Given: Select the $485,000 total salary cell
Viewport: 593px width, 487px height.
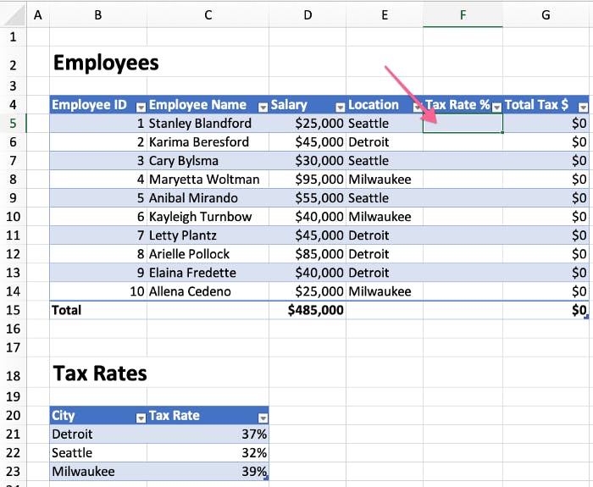Looking at the screenshot, I should [x=308, y=310].
